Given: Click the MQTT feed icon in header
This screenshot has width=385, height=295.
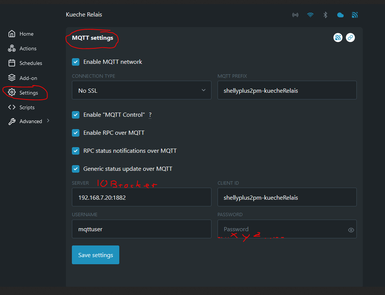Looking at the screenshot, I should 355,15.
